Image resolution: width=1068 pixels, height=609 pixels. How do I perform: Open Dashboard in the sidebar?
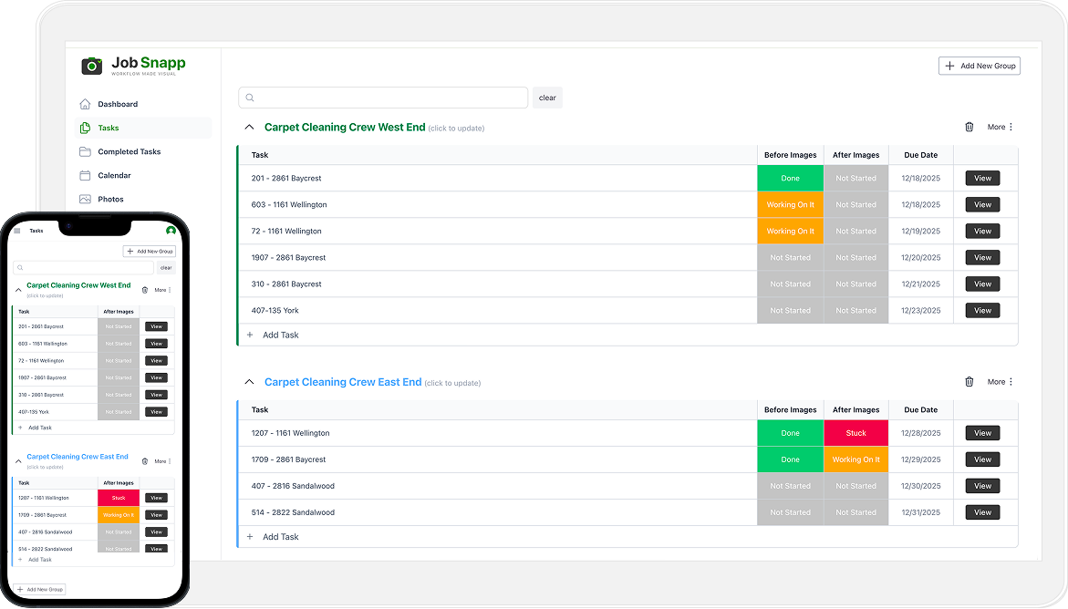point(118,104)
